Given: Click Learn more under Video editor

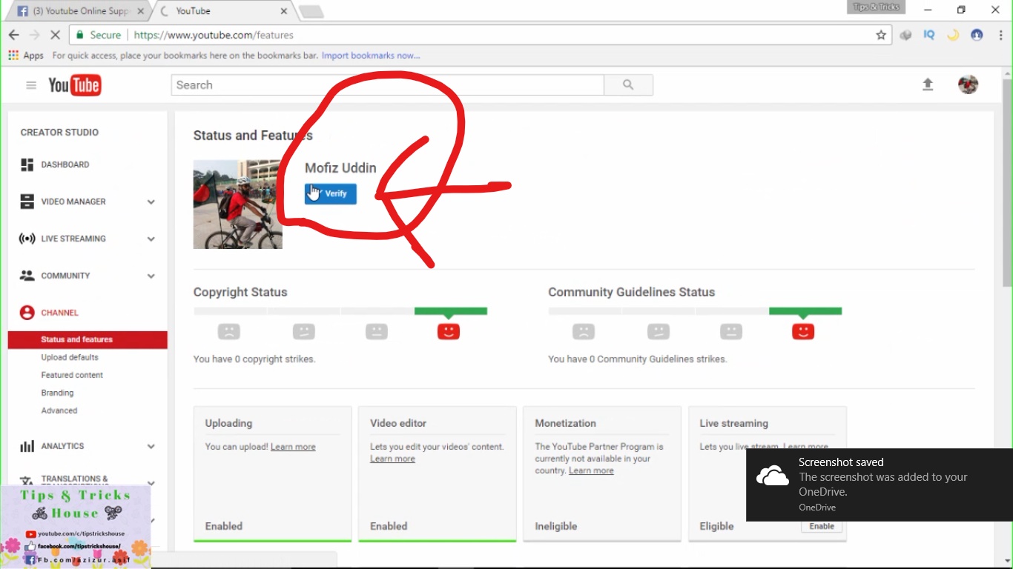Looking at the screenshot, I should point(392,459).
